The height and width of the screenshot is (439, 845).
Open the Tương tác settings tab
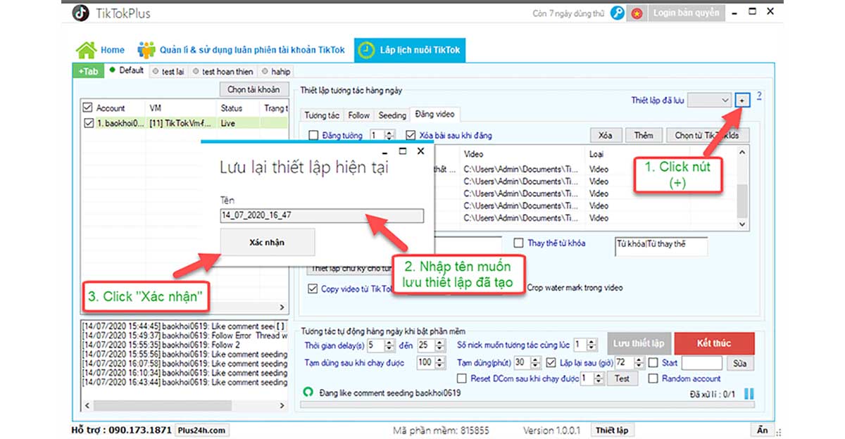pyautogui.click(x=323, y=115)
